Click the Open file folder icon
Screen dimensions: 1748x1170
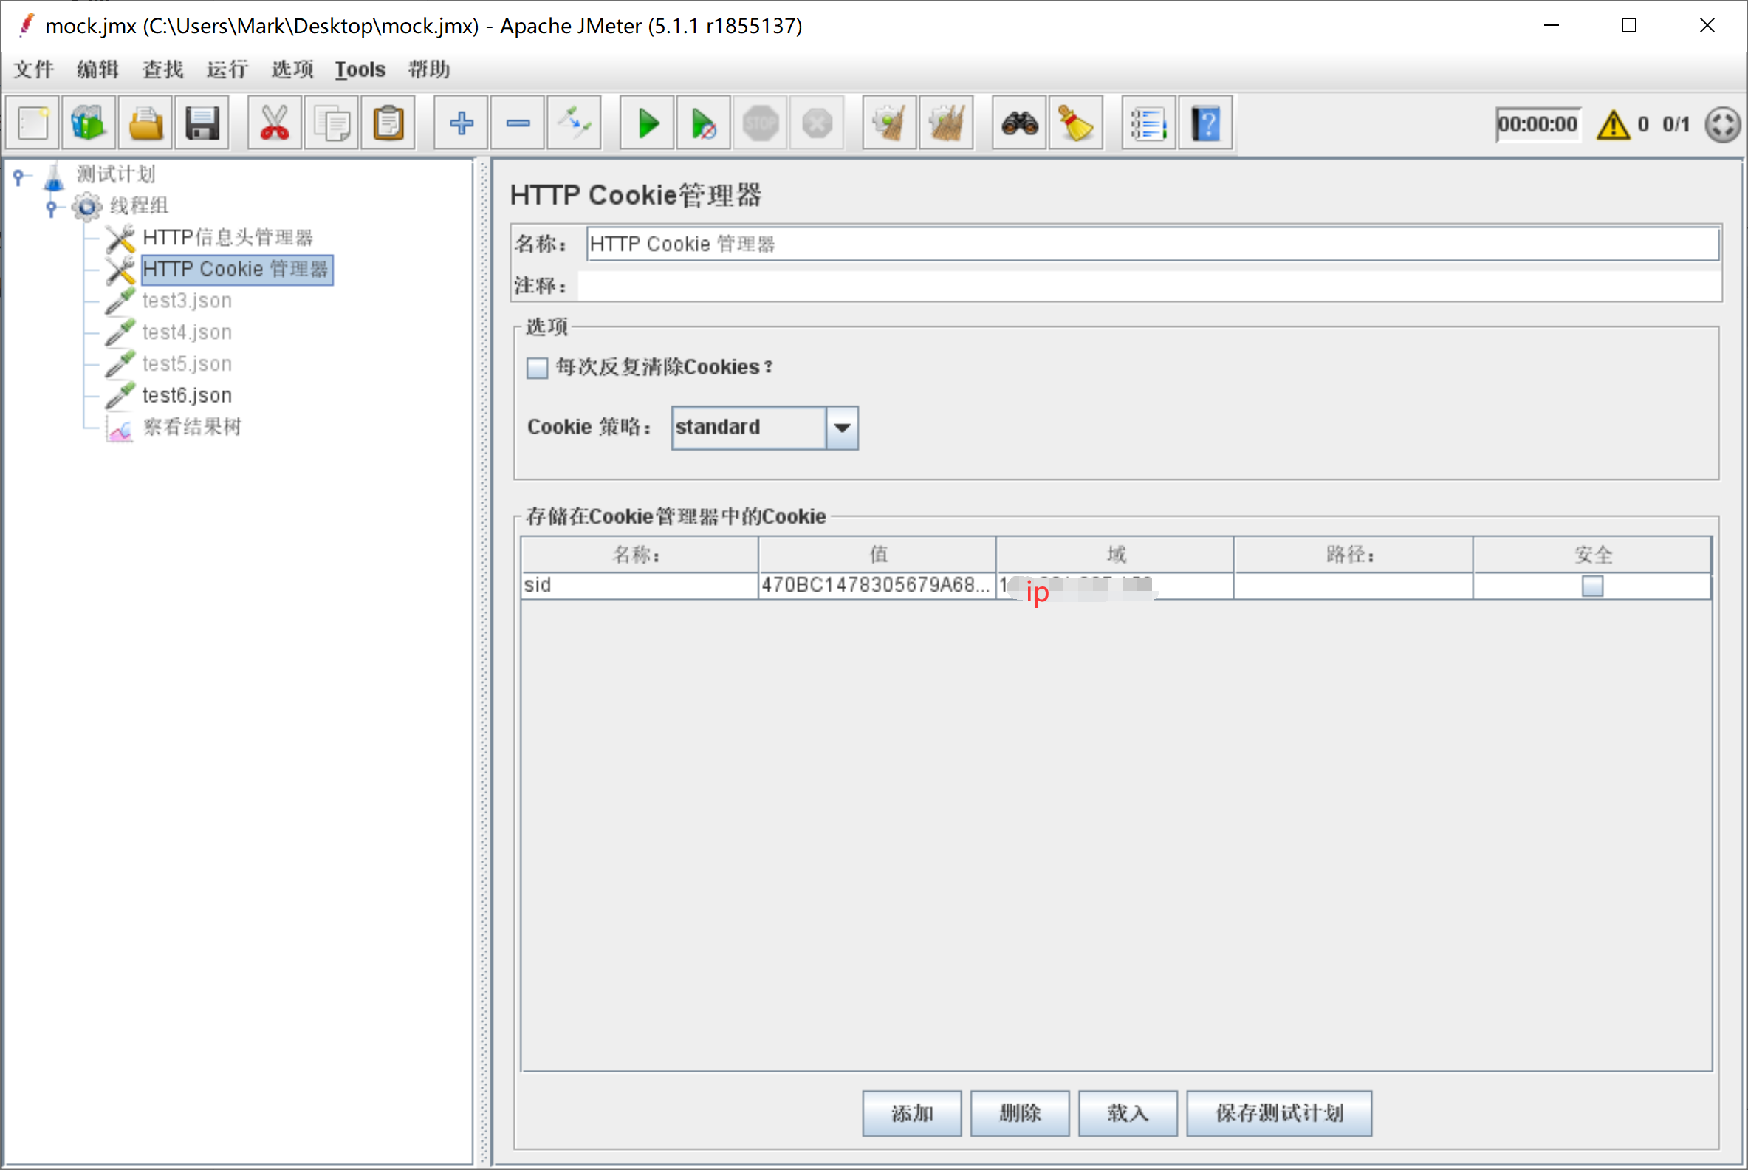(145, 123)
